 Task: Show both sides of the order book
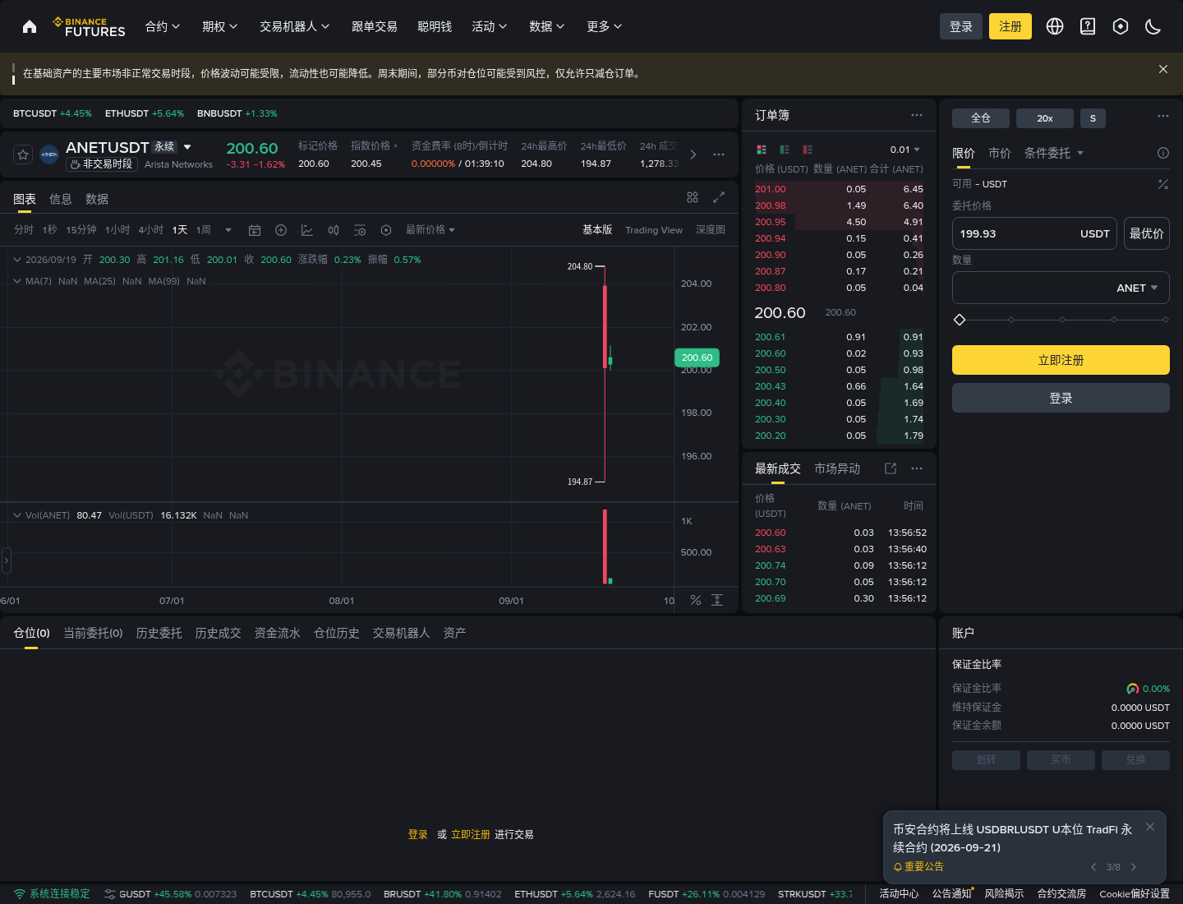coord(762,150)
